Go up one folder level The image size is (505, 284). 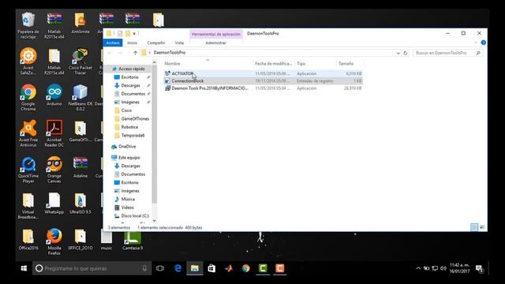[x=135, y=53]
